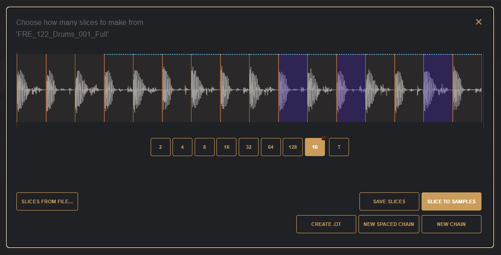Choose 64 slices option
501x255 pixels.
[x=271, y=147]
